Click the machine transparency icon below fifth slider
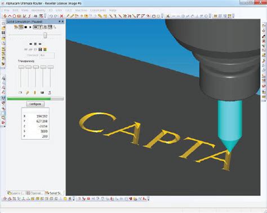This screenshot has width=267, height=213. [x=50, y=92]
